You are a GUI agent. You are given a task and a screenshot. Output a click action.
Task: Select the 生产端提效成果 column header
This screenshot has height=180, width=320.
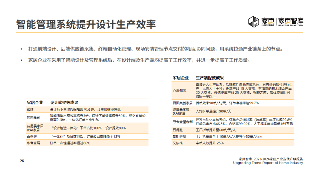(x=210, y=78)
